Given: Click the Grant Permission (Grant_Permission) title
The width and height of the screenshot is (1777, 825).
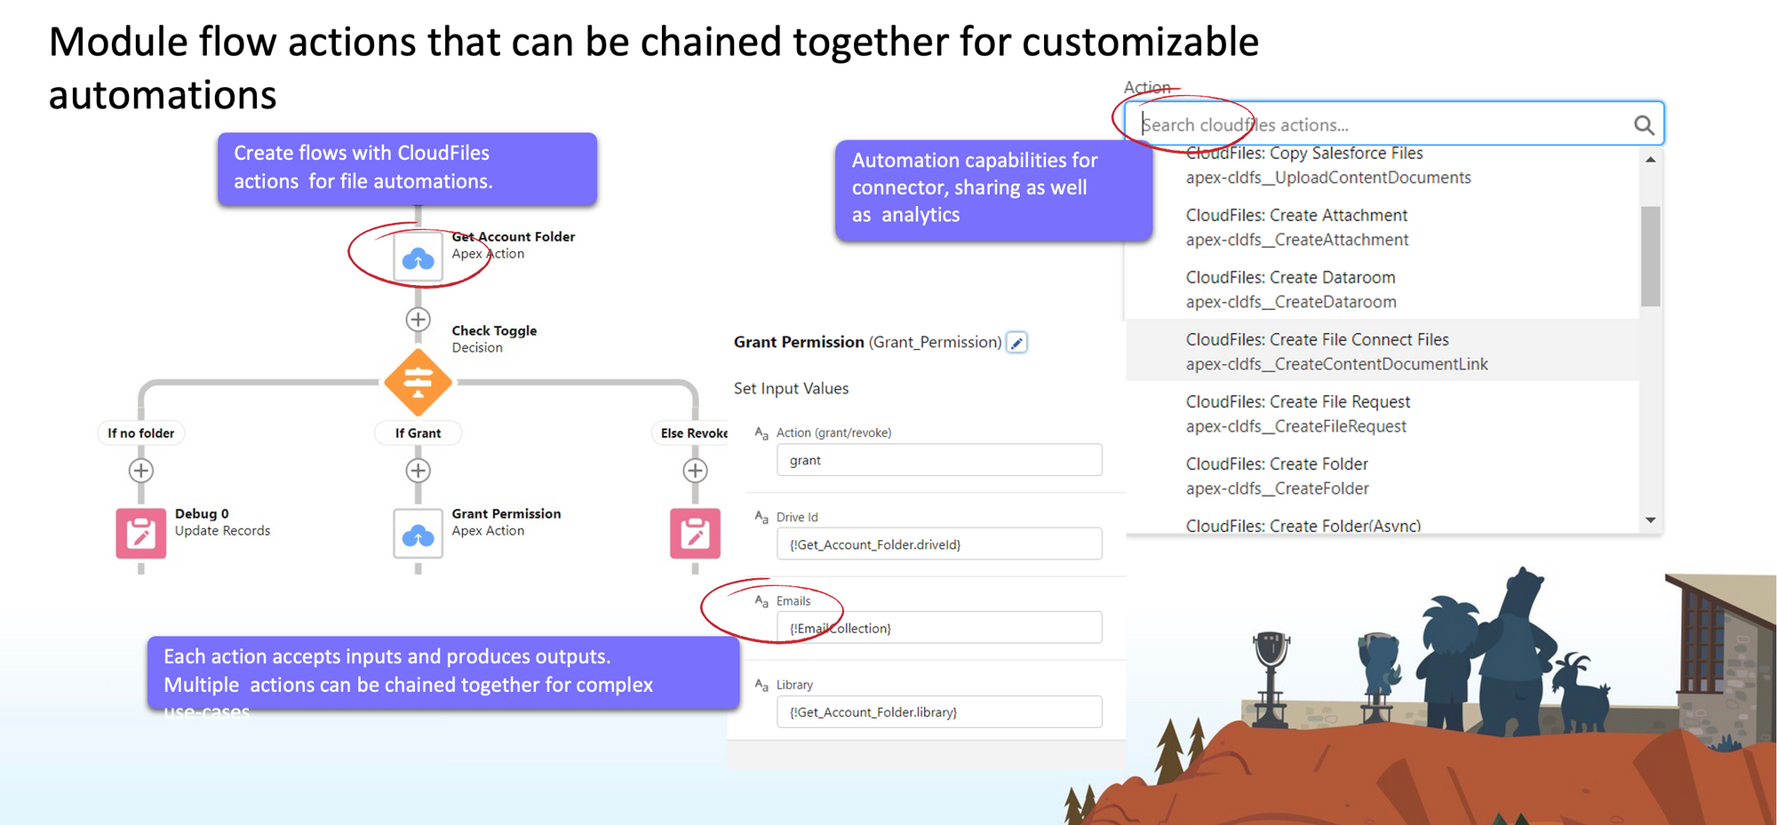Looking at the screenshot, I should [x=867, y=343].
